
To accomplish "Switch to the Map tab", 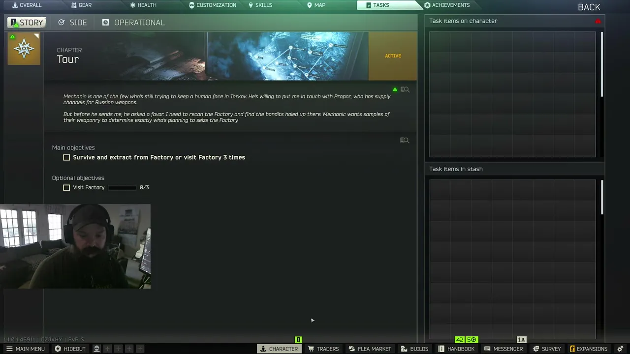I will (316, 5).
